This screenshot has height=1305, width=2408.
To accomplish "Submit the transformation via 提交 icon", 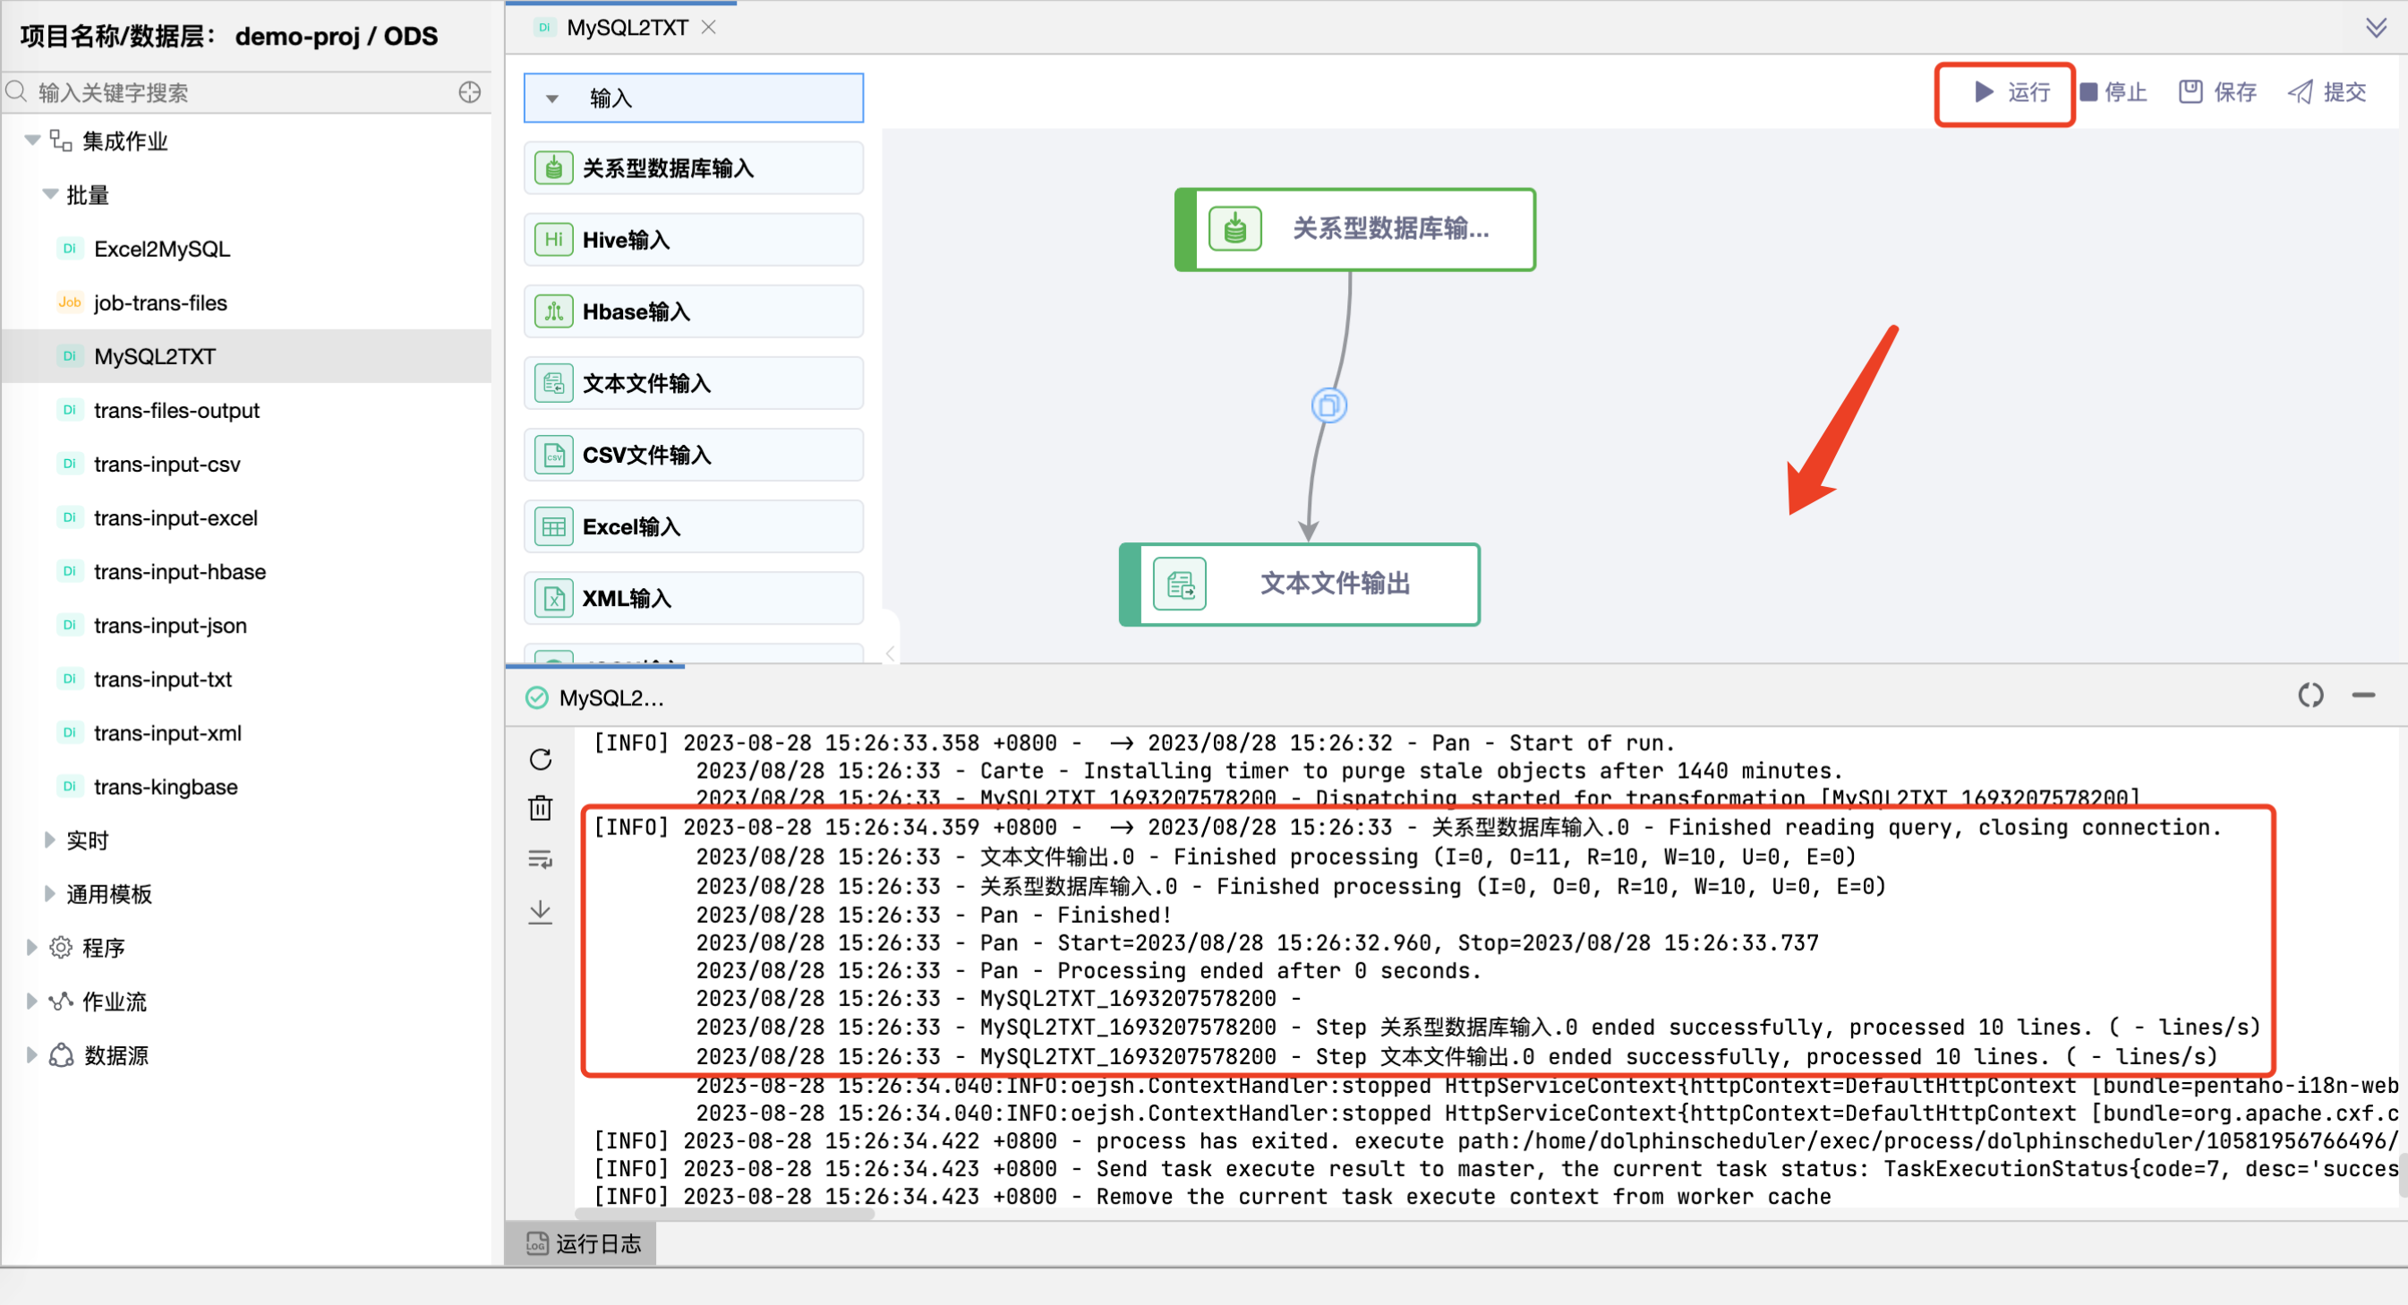I will [x=2327, y=91].
